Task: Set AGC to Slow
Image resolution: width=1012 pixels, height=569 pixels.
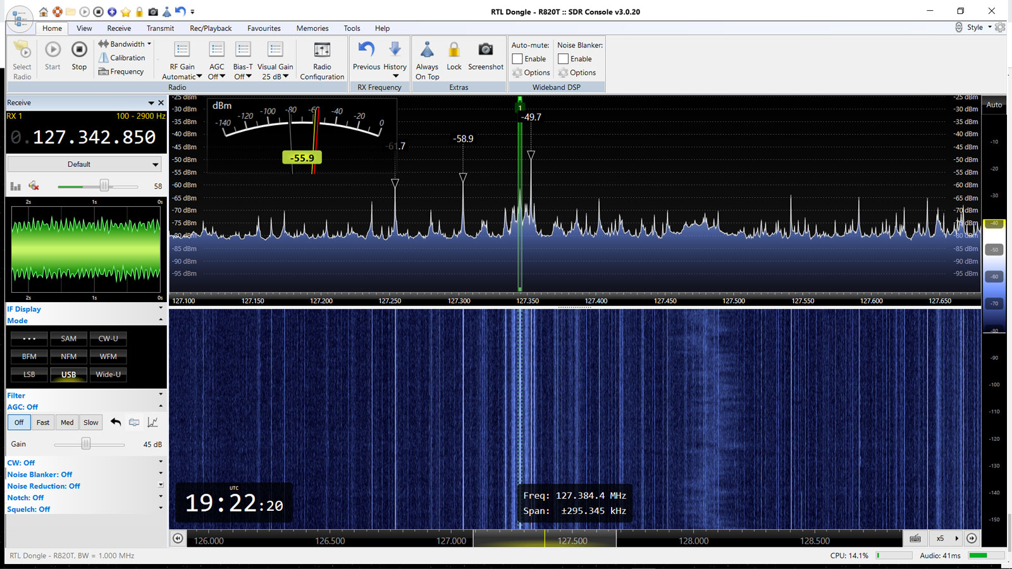Action: [91, 422]
